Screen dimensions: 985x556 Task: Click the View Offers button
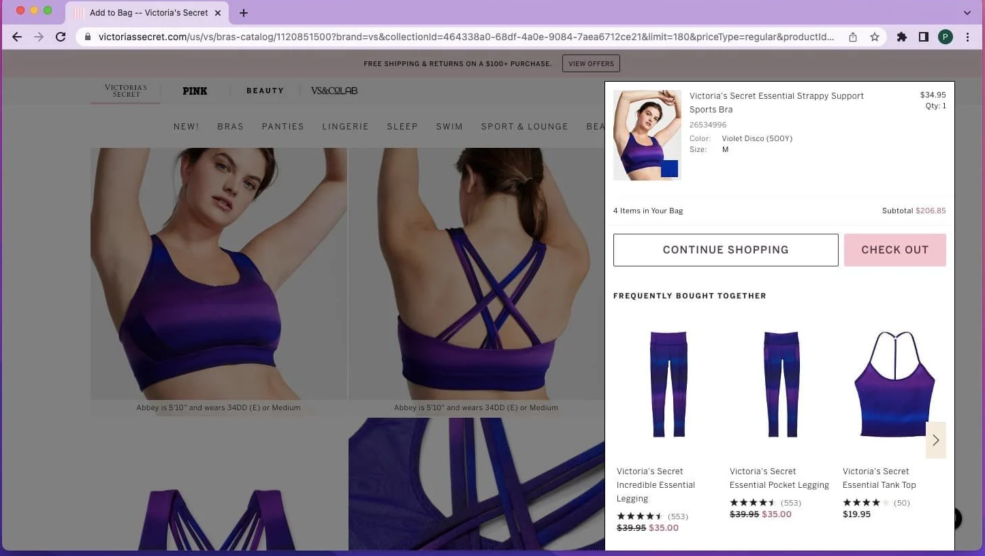tap(591, 63)
